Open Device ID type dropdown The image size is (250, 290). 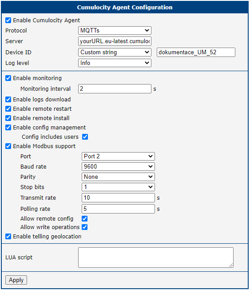tap(115, 52)
